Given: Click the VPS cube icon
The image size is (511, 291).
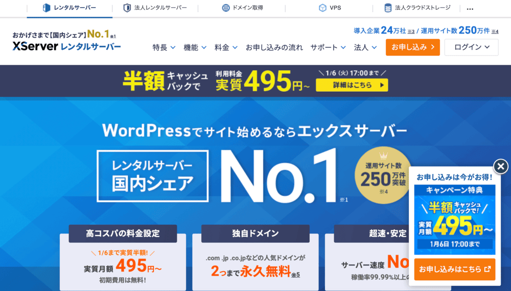Looking at the screenshot, I should (322, 8).
